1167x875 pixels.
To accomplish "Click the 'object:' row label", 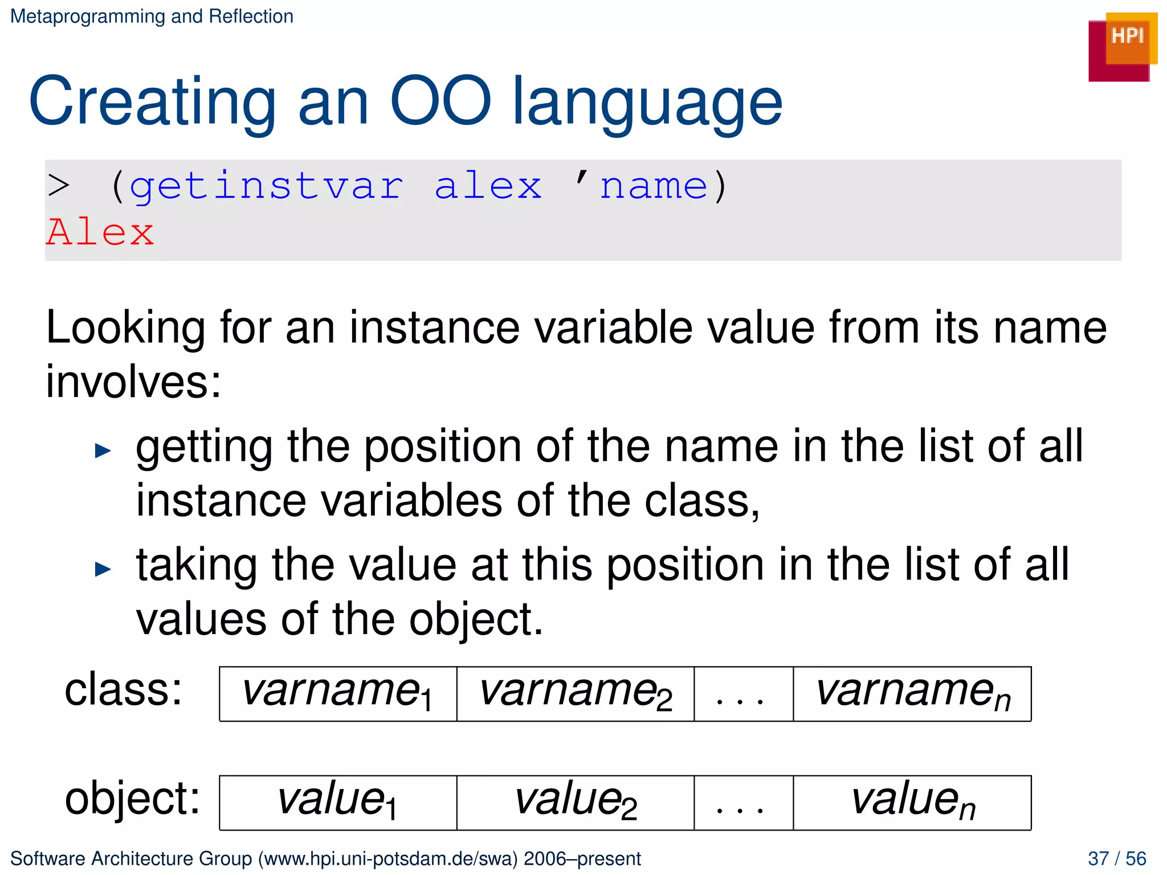I will 132,799.
